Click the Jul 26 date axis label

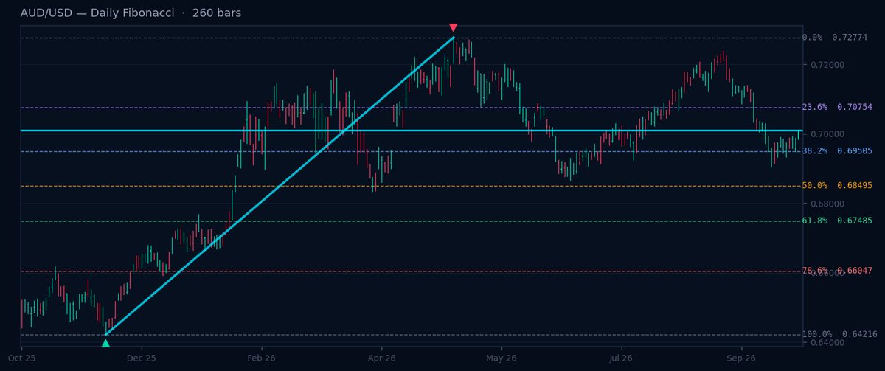621,358
